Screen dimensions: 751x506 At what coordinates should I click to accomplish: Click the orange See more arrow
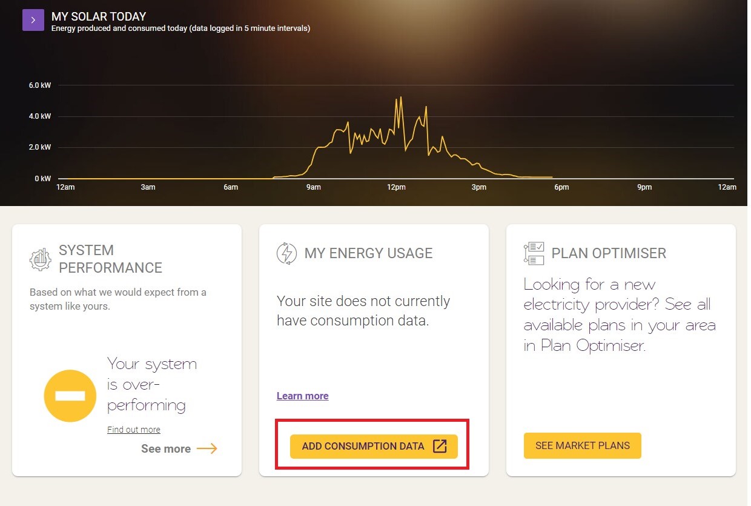coord(207,448)
